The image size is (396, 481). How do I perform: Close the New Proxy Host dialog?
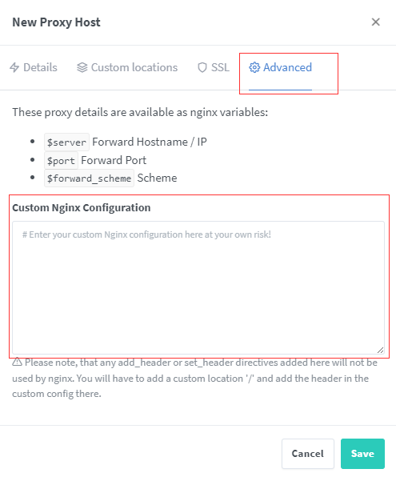[376, 22]
